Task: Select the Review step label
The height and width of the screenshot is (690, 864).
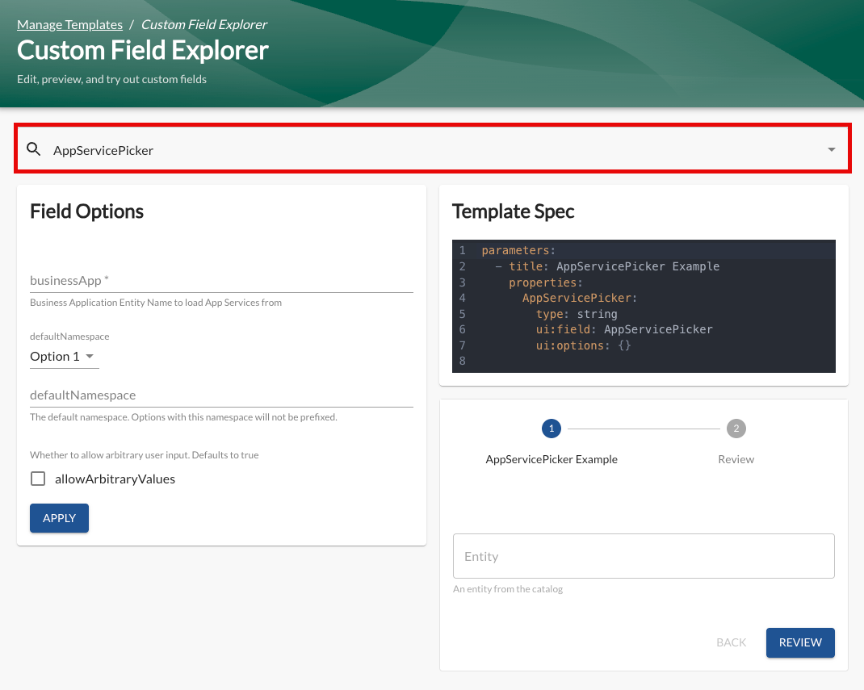Action: [x=736, y=459]
